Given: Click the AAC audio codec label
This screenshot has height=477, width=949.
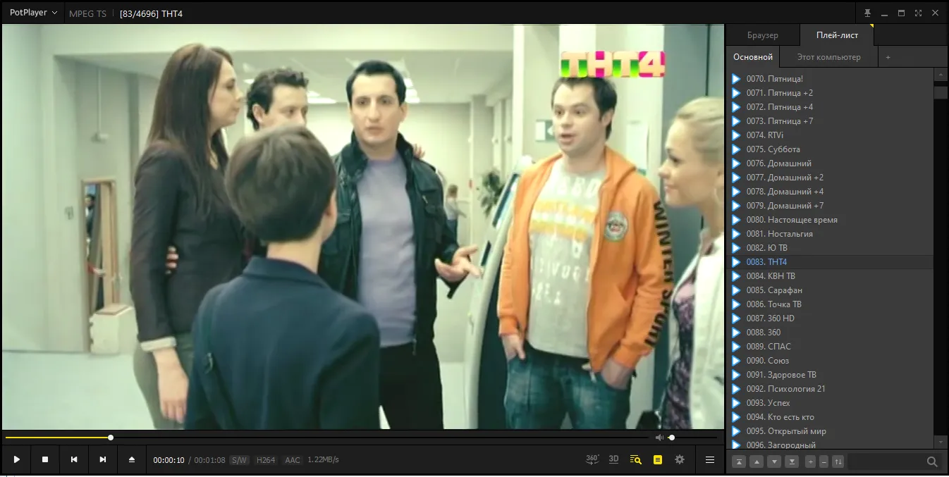Looking at the screenshot, I should tap(293, 460).
